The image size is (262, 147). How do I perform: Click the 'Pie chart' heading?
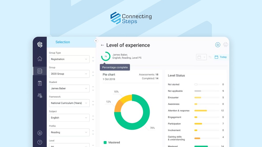(x=109, y=75)
